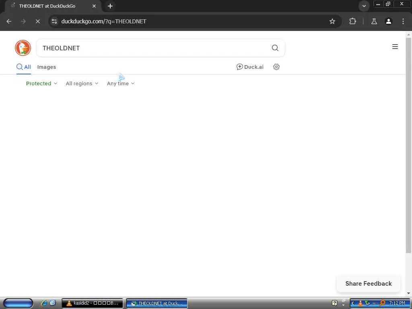Screen dimensions: 412x309
Task: Stop loading the page
Action: tap(38, 22)
